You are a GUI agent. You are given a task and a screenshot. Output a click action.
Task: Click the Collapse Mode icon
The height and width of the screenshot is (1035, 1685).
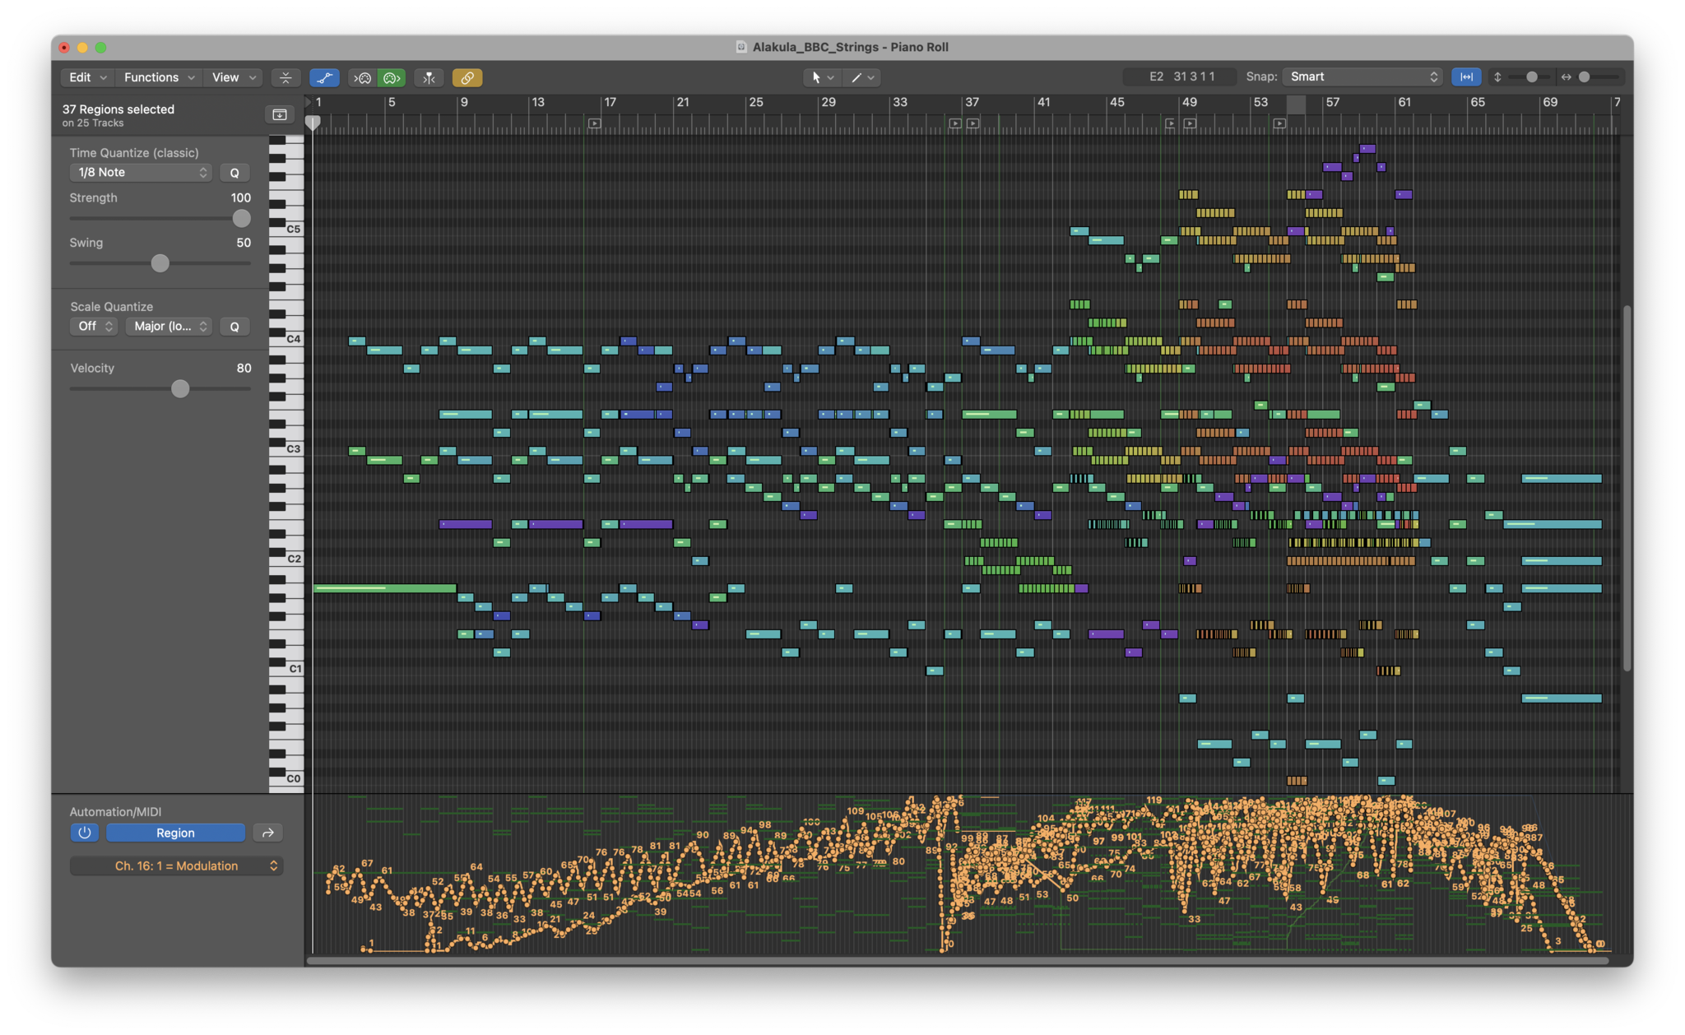coord(285,77)
